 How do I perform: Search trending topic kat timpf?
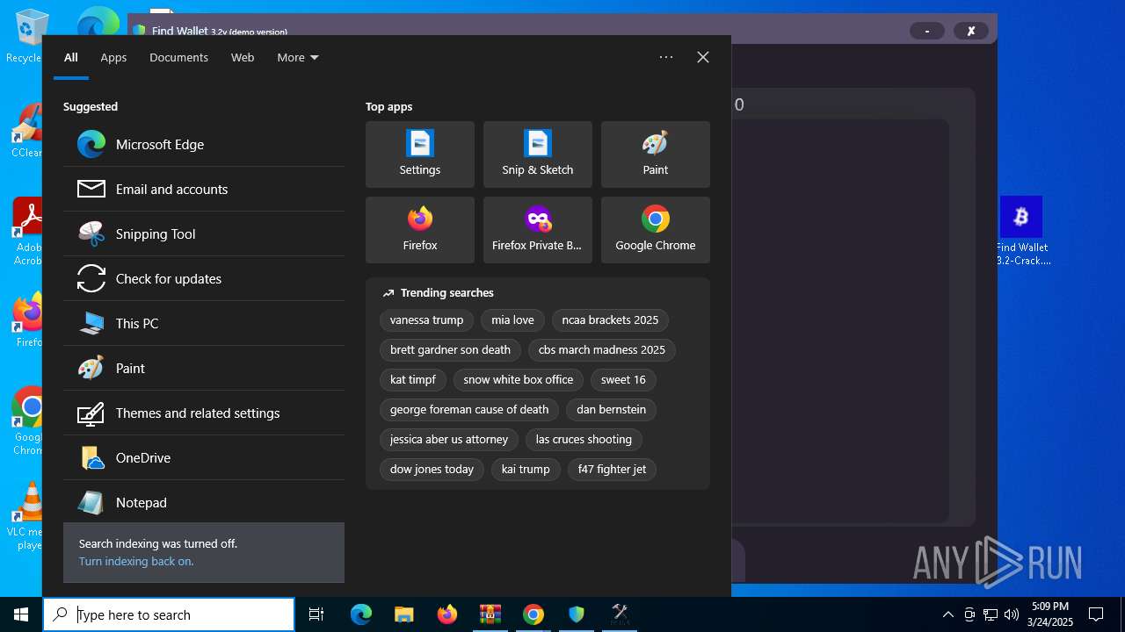point(413,379)
